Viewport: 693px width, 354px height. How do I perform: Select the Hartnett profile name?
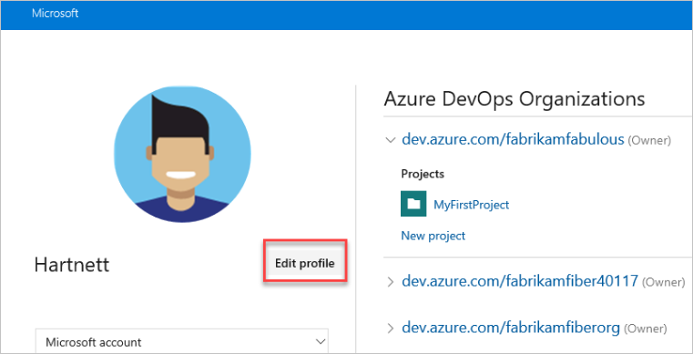tap(72, 265)
